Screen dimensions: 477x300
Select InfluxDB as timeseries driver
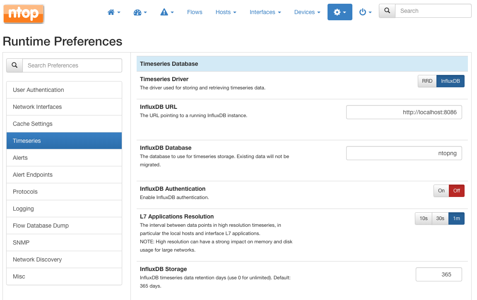[450, 81]
